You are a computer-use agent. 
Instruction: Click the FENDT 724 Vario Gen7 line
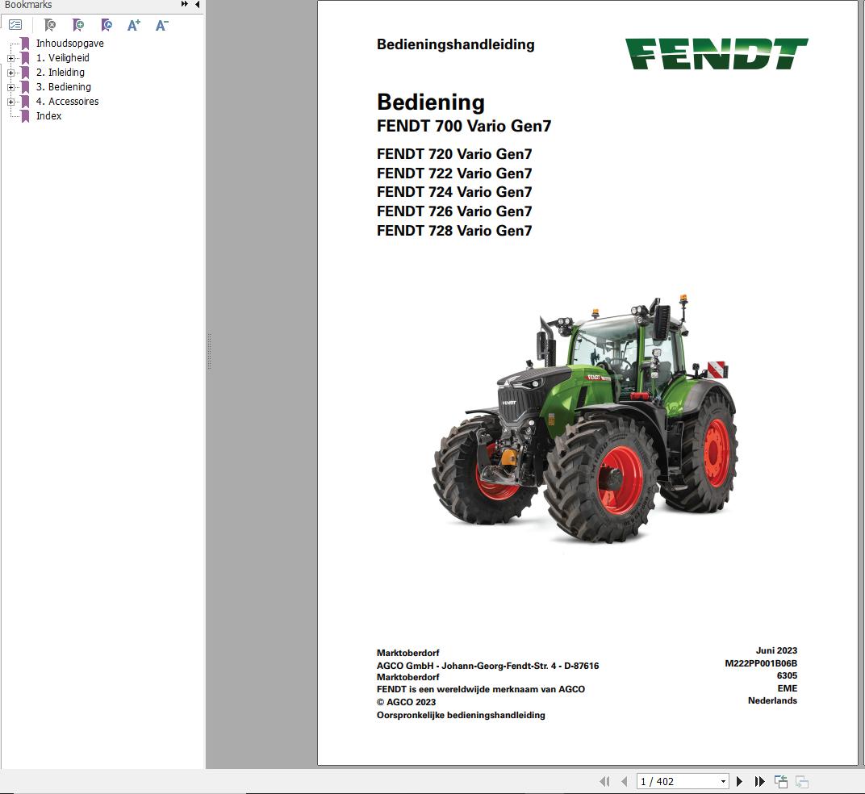click(454, 192)
